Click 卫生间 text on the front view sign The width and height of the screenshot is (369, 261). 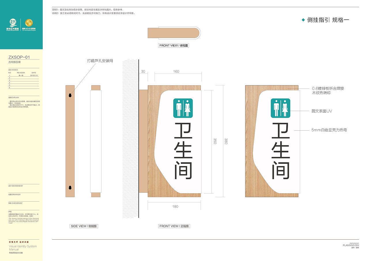click(x=183, y=151)
